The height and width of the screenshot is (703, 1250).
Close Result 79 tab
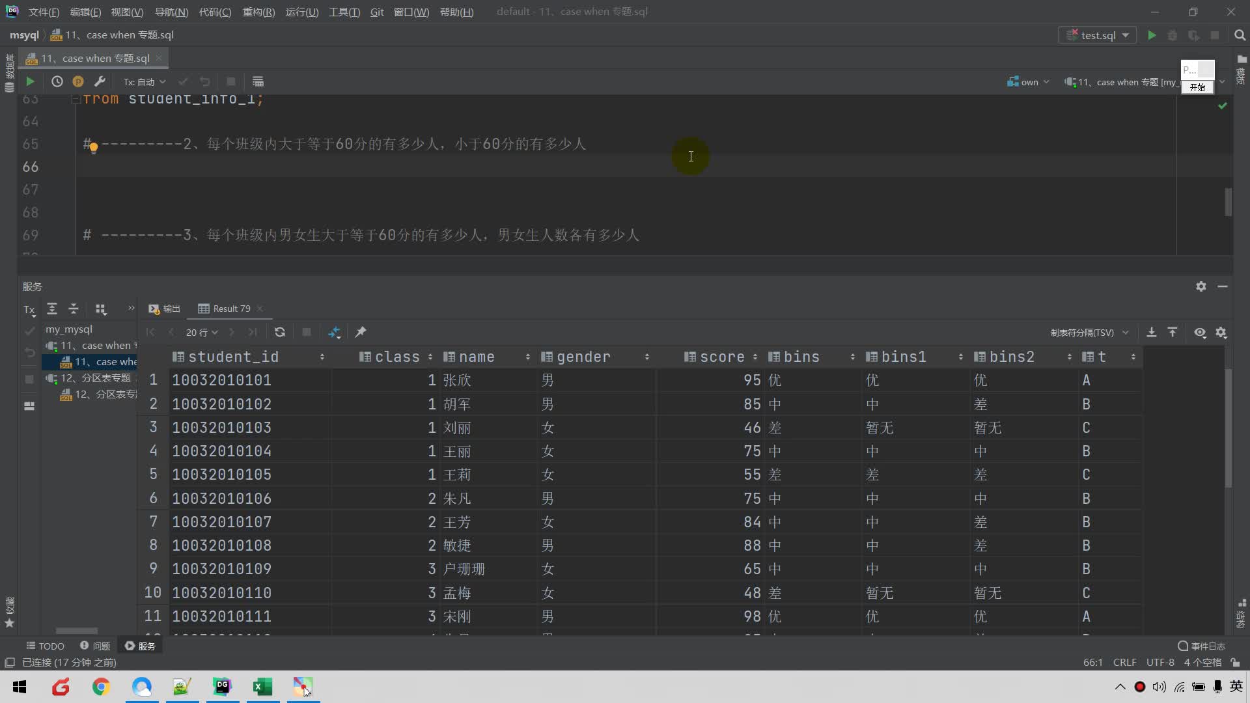(x=260, y=309)
